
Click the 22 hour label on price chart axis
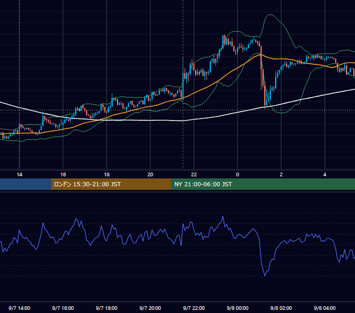(194, 175)
